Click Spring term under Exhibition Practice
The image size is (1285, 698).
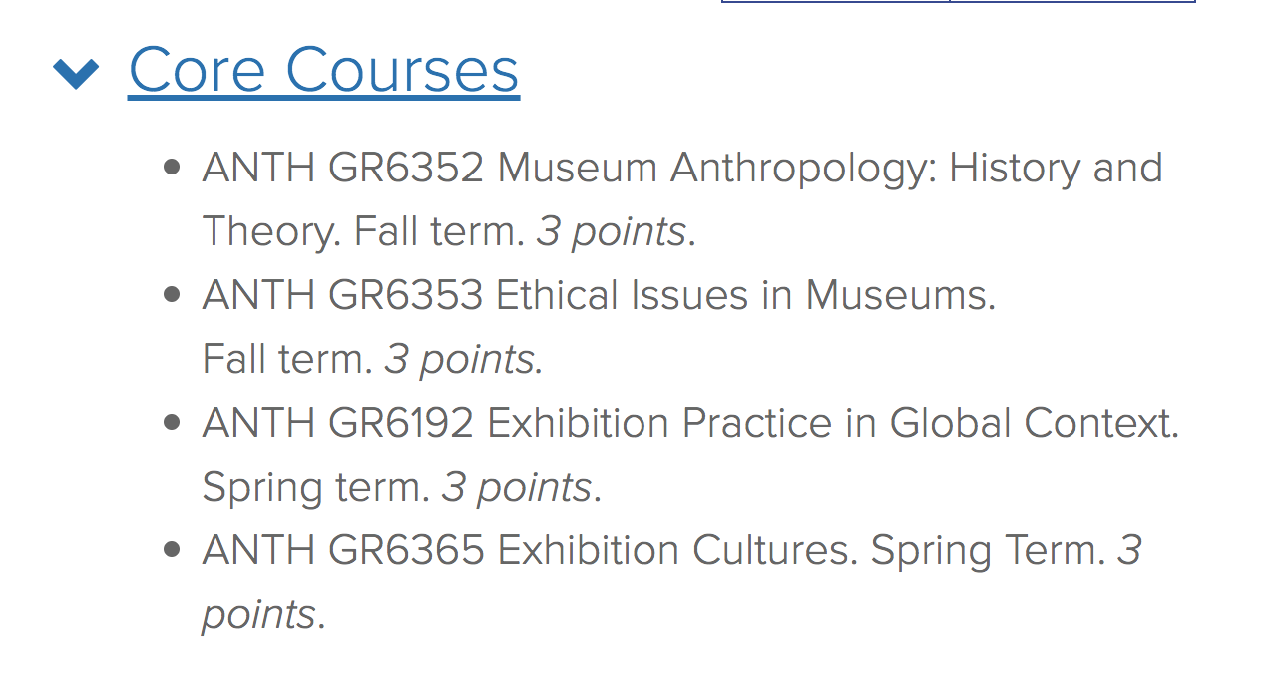(x=316, y=489)
